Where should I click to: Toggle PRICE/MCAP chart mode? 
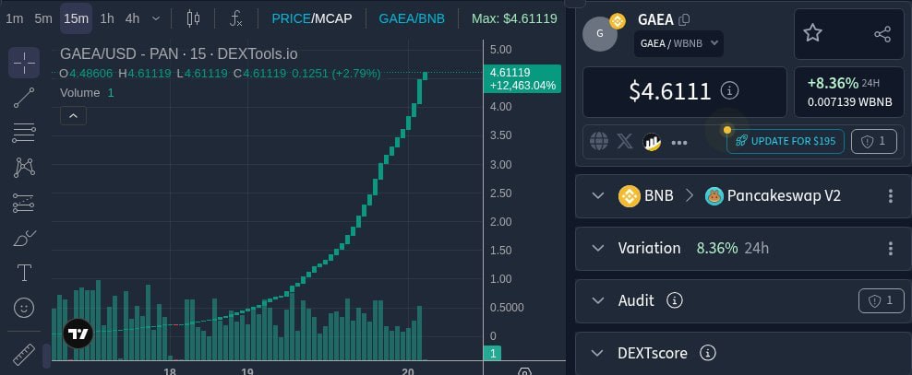(x=312, y=18)
